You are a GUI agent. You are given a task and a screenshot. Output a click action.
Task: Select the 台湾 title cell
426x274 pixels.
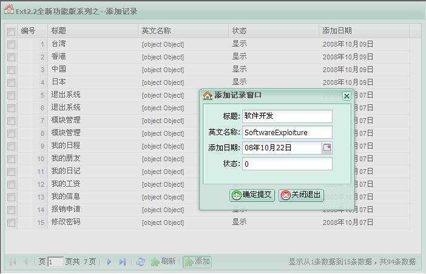[x=93, y=44]
